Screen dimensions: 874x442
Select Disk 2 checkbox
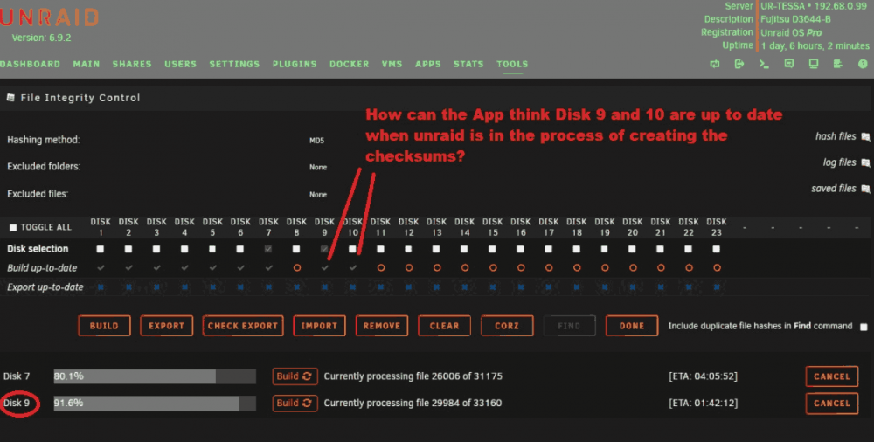[x=128, y=249]
